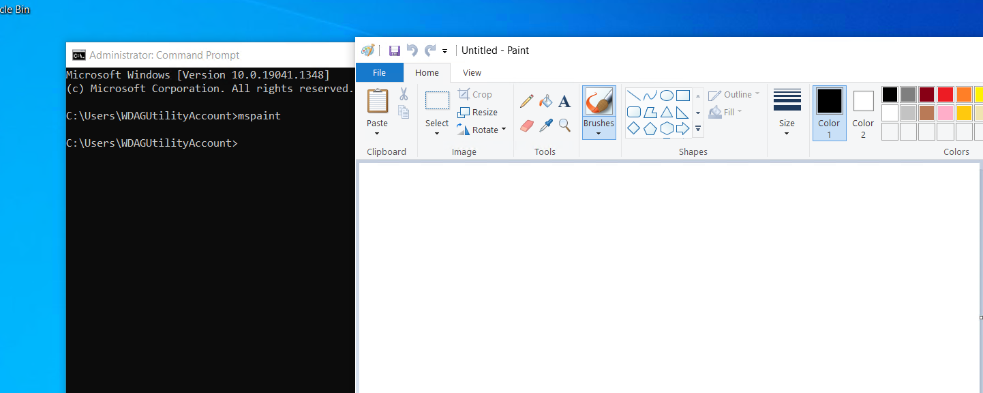Open the Brushes dropdown arrow
This screenshot has height=393, width=983.
[x=599, y=134]
